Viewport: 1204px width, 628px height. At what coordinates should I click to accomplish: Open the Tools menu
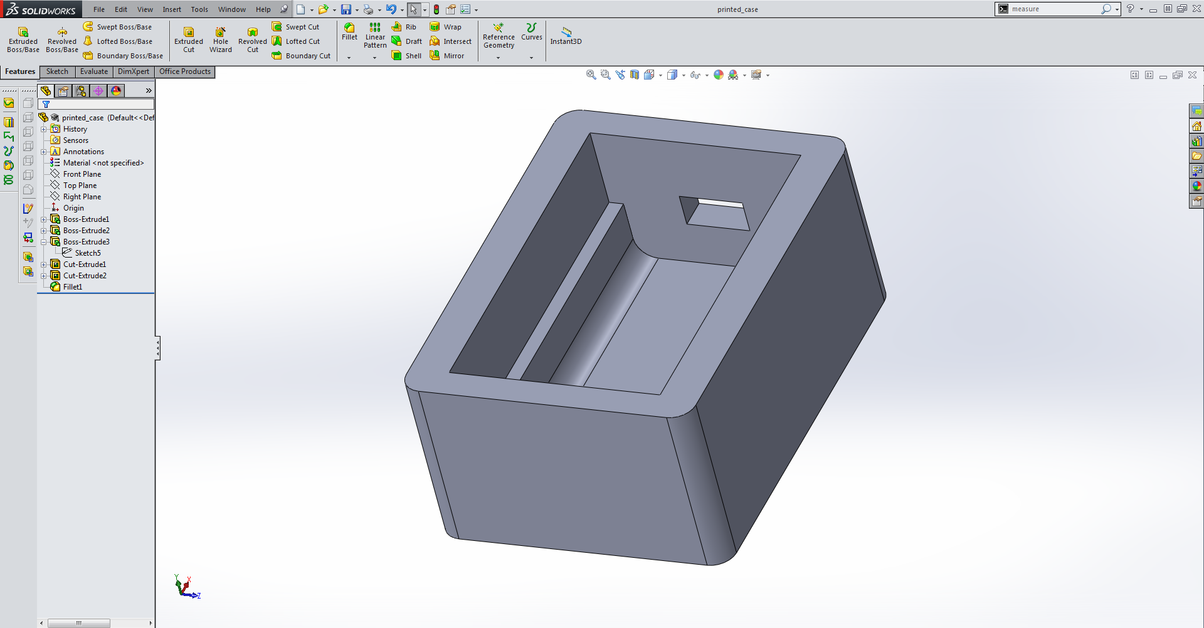click(199, 9)
